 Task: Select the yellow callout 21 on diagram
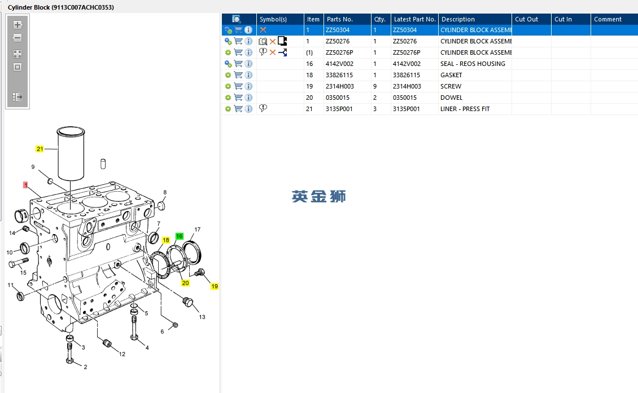click(40, 149)
